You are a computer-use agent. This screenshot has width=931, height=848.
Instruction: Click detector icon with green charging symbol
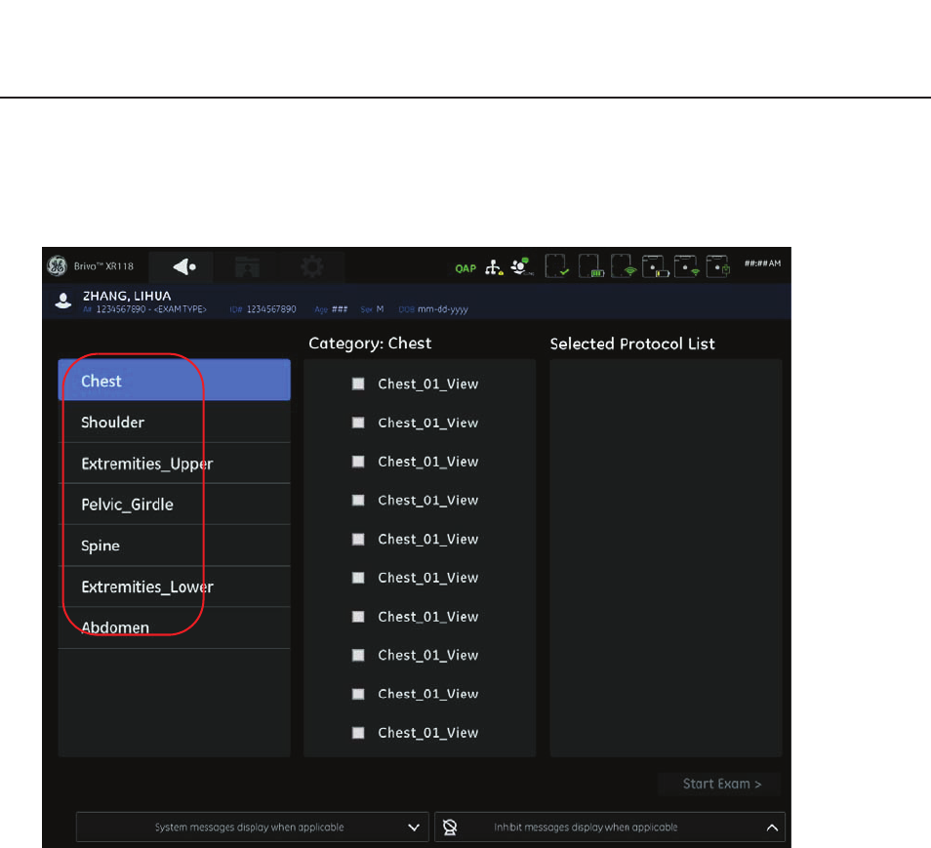(x=718, y=266)
